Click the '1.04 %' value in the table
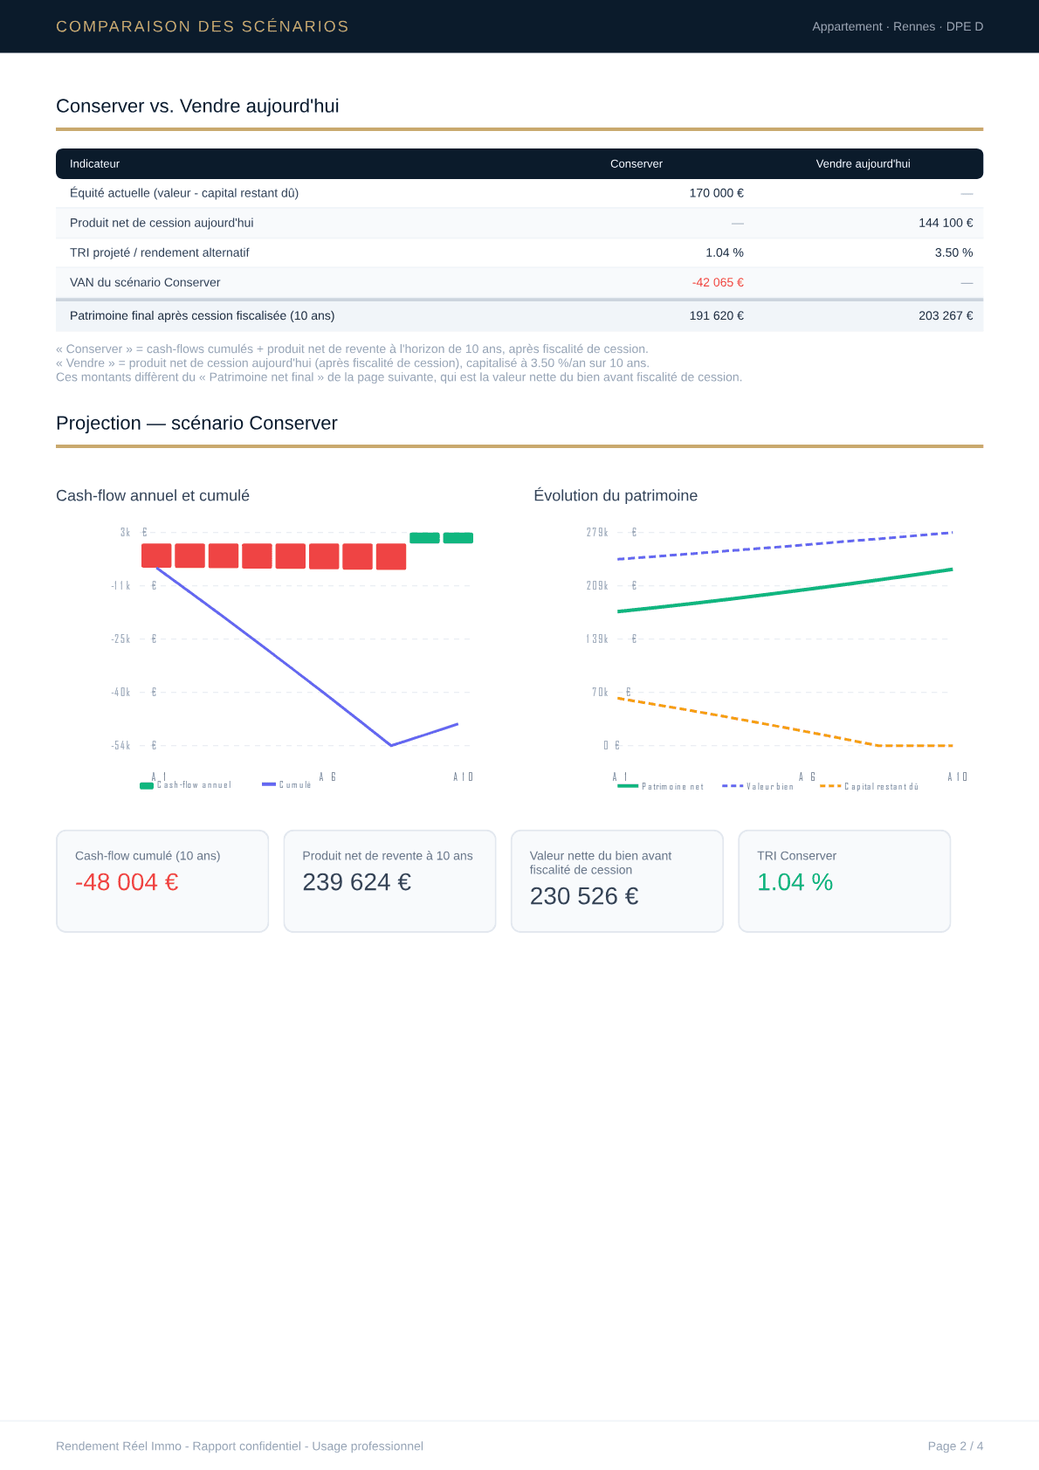The width and height of the screenshot is (1039, 1470). [725, 252]
